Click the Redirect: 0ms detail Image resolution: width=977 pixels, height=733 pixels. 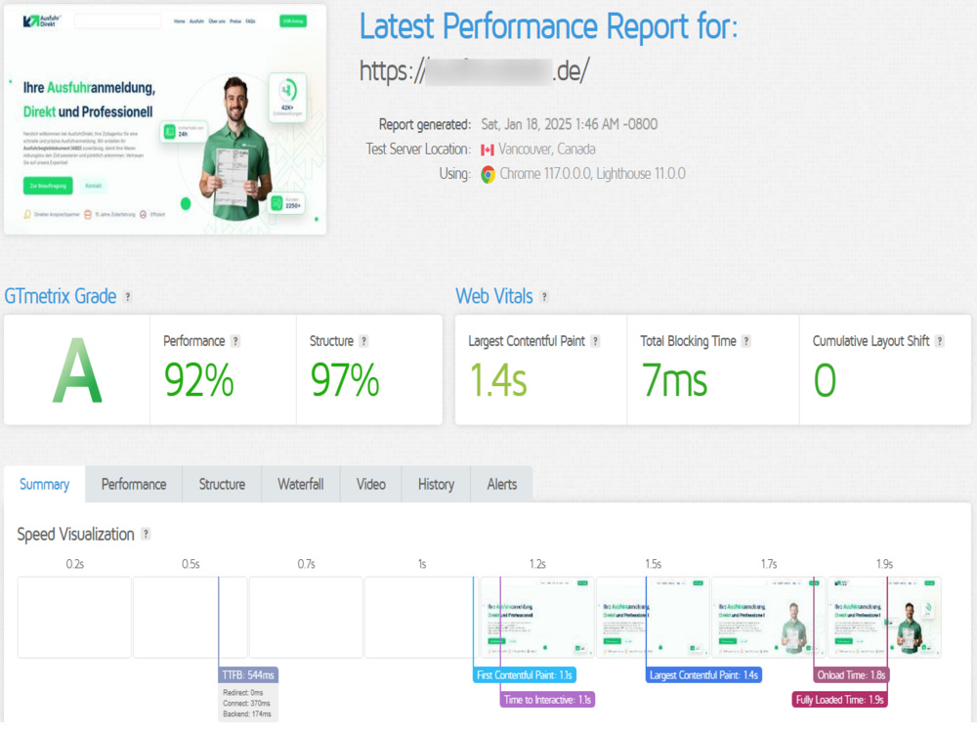[x=243, y=693]
